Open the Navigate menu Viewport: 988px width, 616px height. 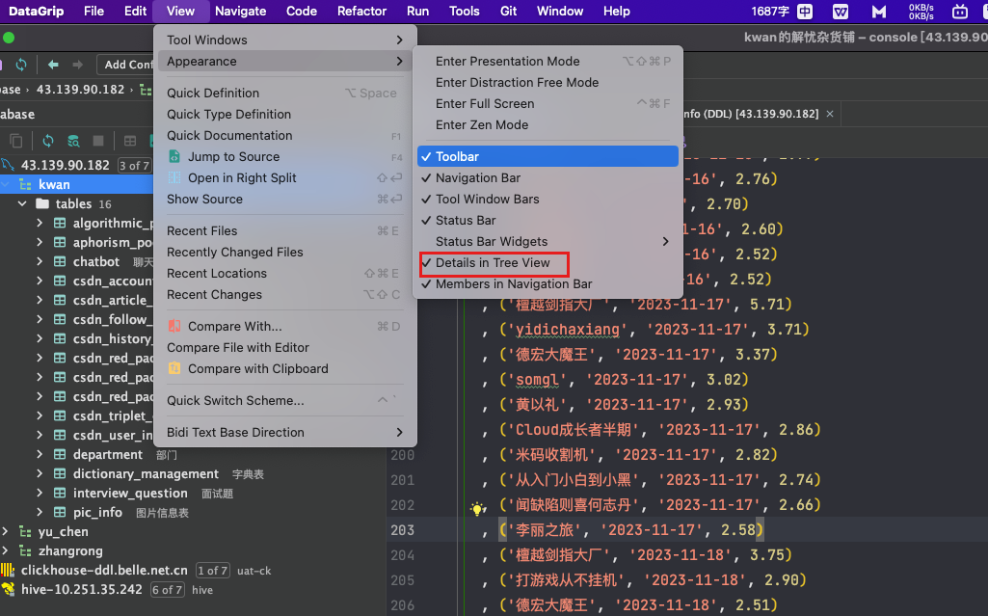pos(240,12)
